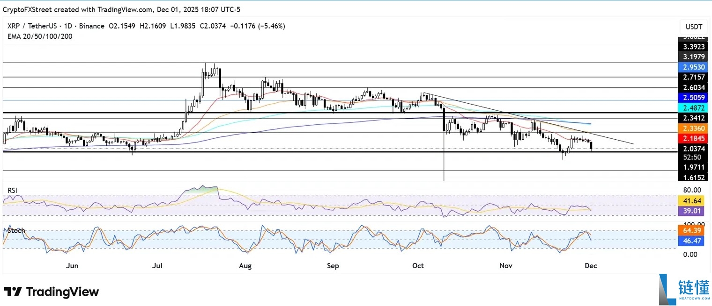
Task: Click the Binance exchange name
Action: [x=92, y=26]
